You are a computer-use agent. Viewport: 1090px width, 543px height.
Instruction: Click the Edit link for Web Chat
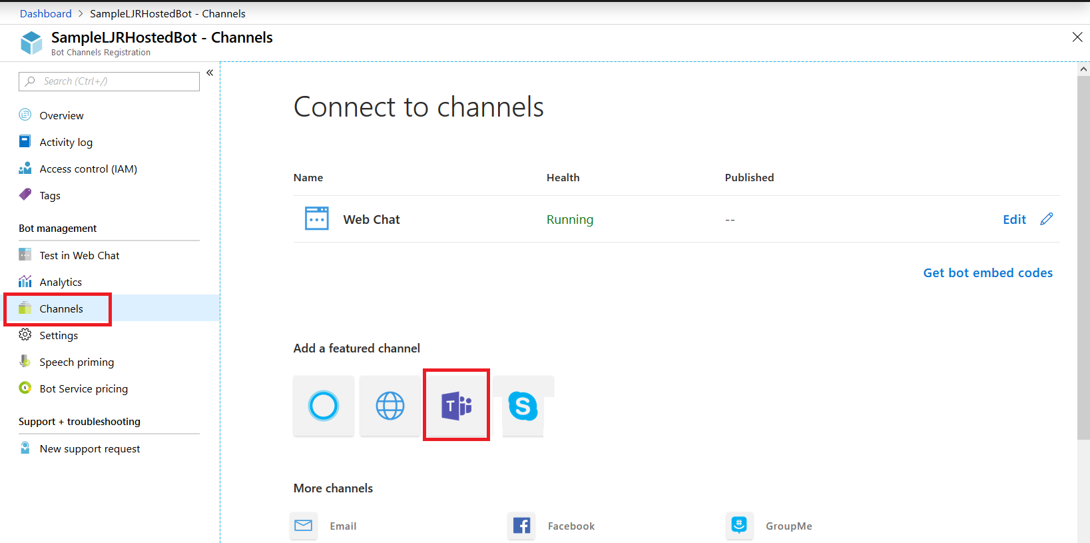(x=1014, y=219)
